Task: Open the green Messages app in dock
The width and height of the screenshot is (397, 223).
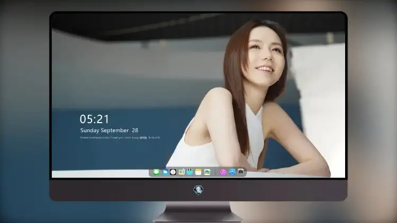Action: click(x=156, y=172)
